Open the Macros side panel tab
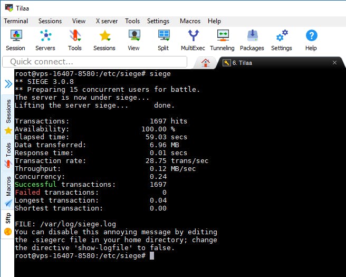346x277 pixels. click(8, 190)
